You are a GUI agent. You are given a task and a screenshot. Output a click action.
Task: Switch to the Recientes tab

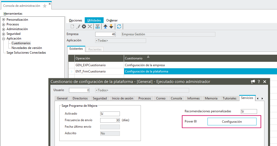pyautogui.click(x=95, y=49)
